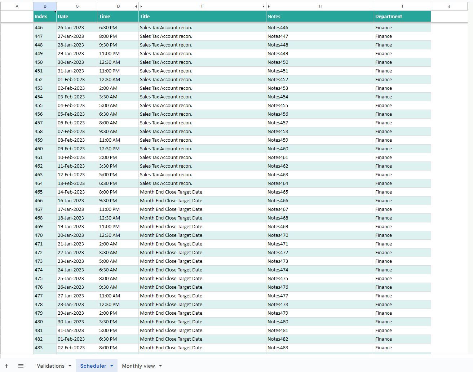Select time cell 8:00 AM in row 457
473x372 pixels.
pyautogui.click(x=118, y=123)
